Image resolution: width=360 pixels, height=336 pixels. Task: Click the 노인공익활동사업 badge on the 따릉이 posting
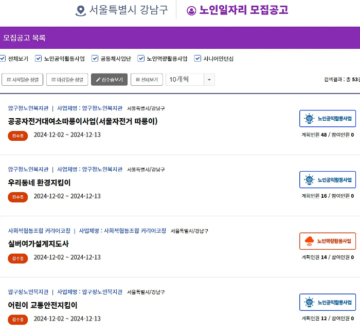328,119
